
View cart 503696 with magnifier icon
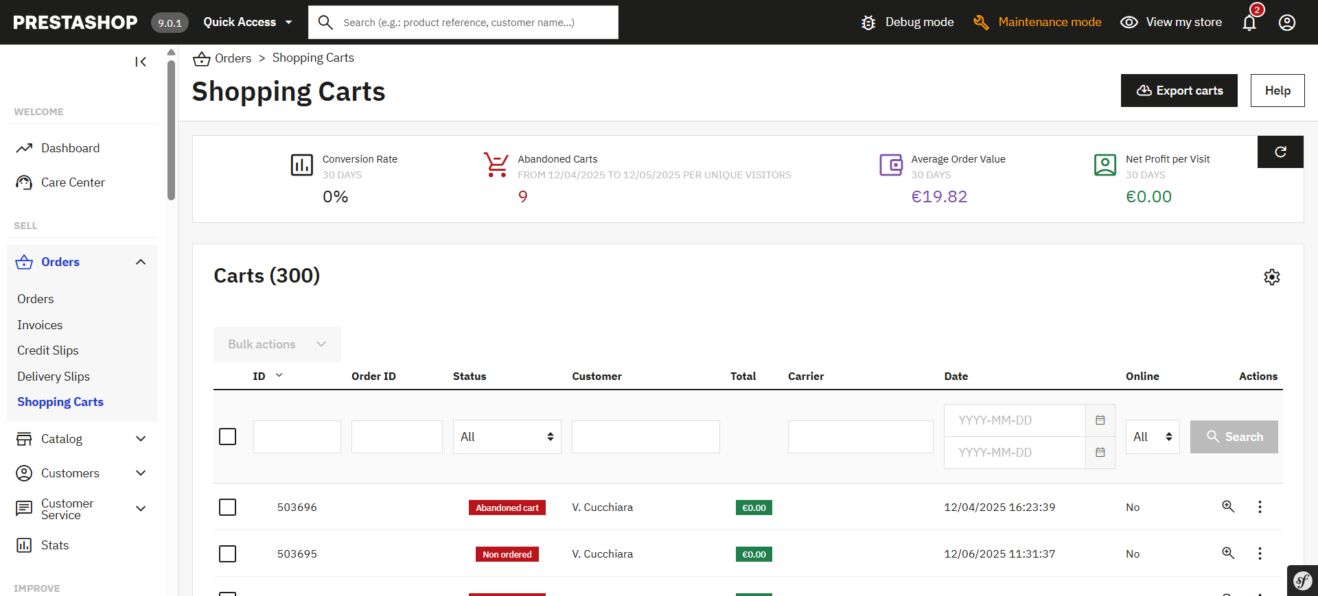pos(1228,507)
